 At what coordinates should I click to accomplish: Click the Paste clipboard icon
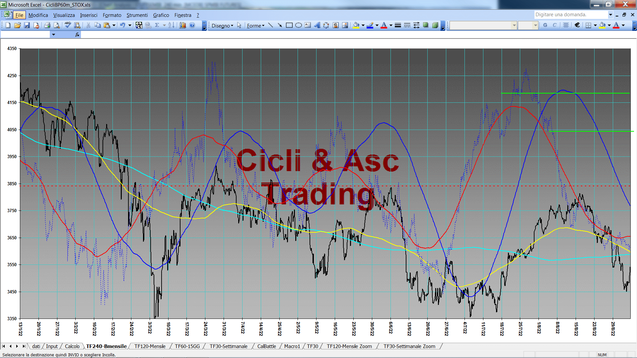[x=107, y=25]
